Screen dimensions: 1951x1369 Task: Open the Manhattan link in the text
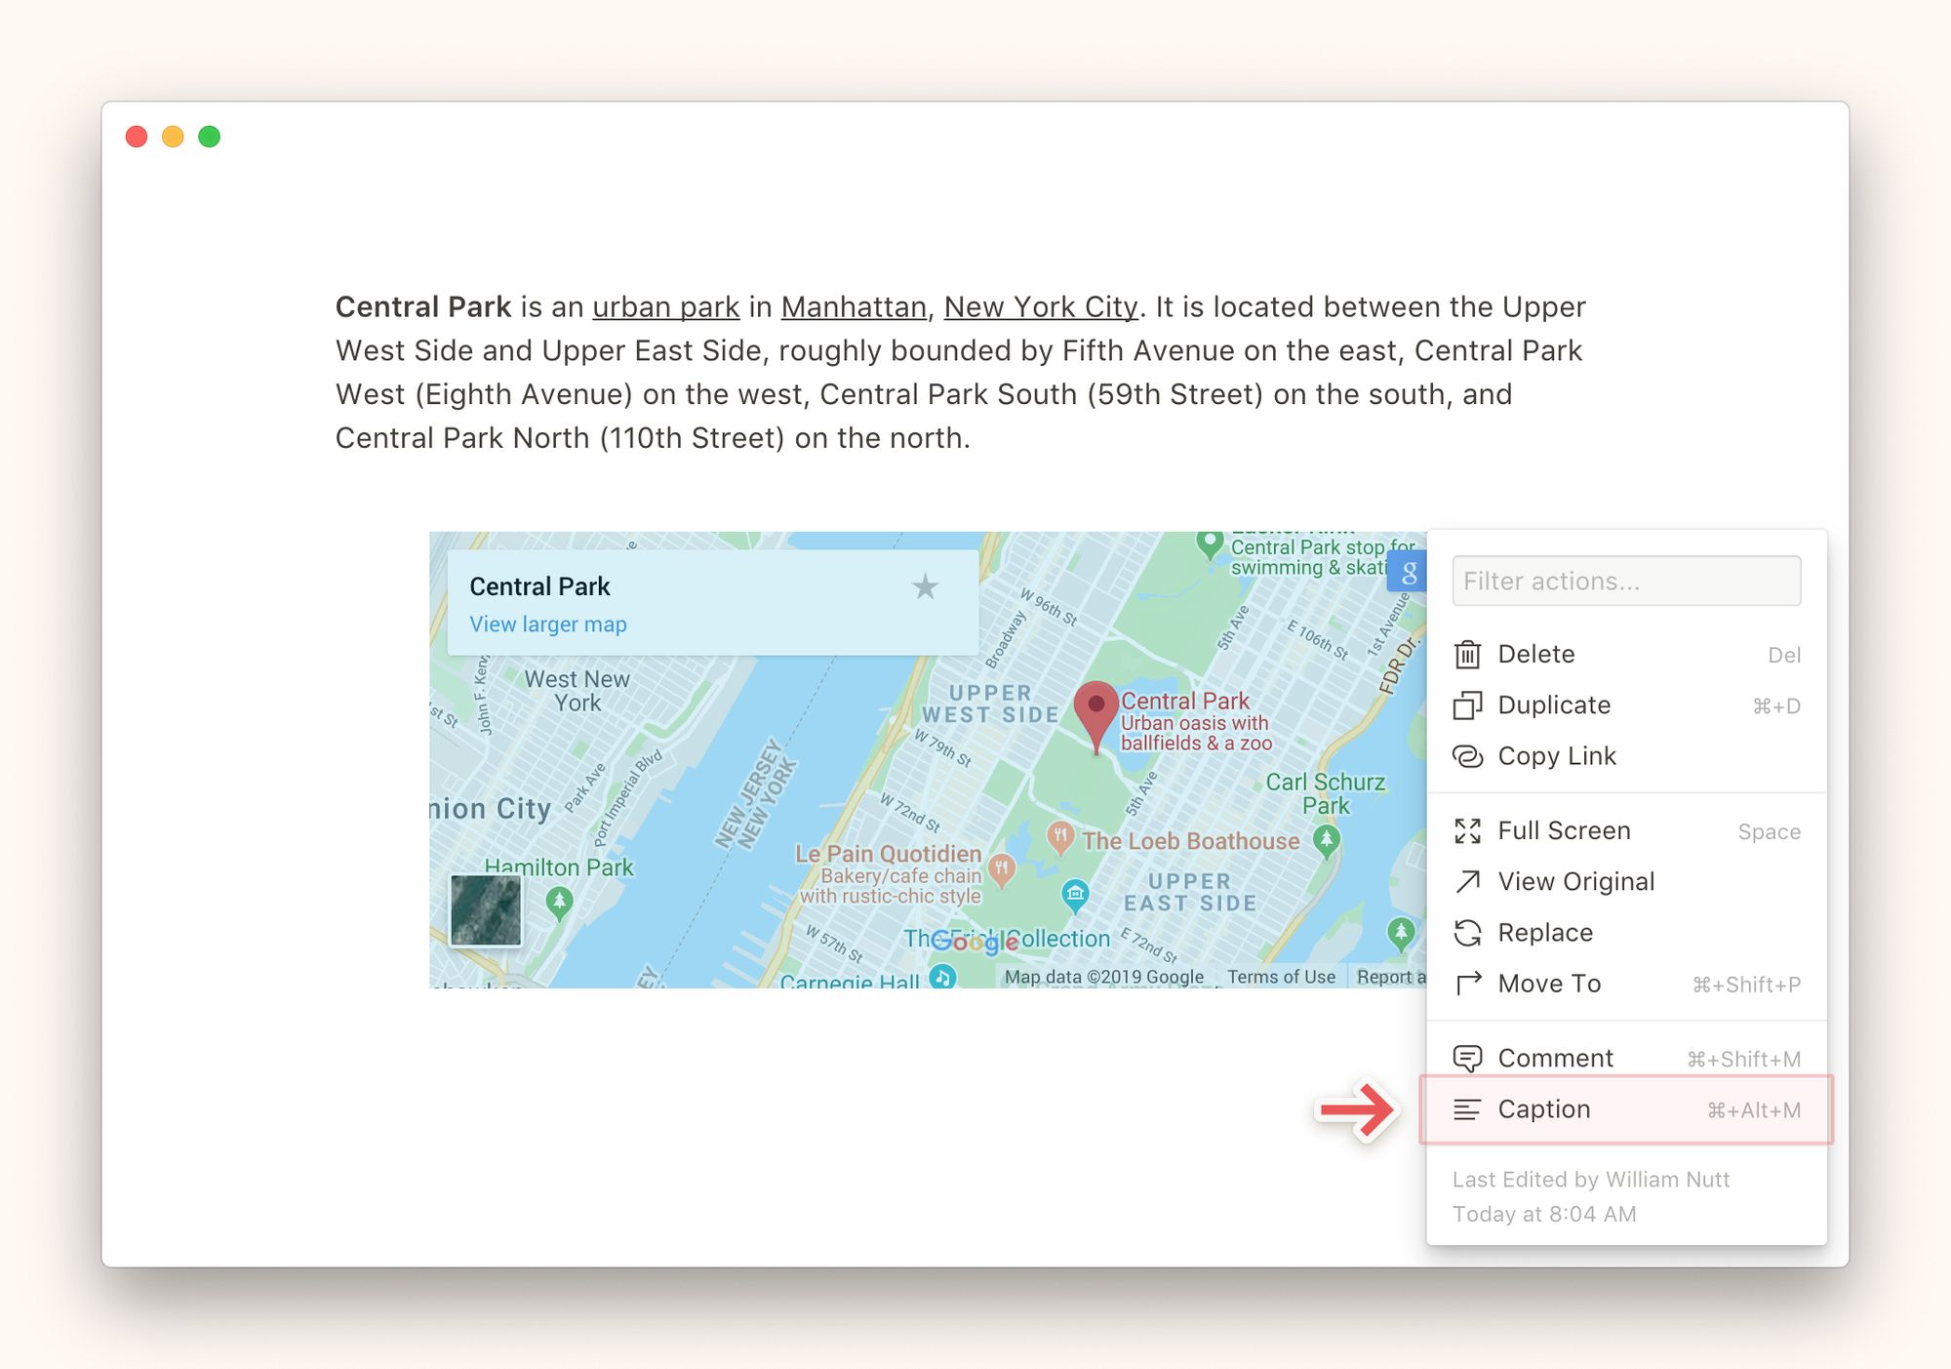click(853, 307)
